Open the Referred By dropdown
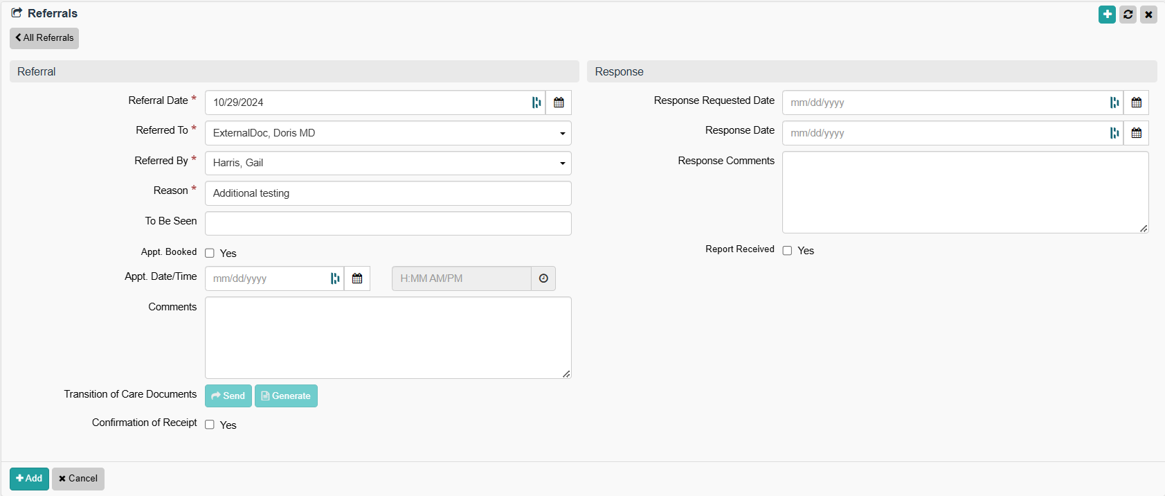Screen dimensions: 1165x496 click(x=388, y=163)
